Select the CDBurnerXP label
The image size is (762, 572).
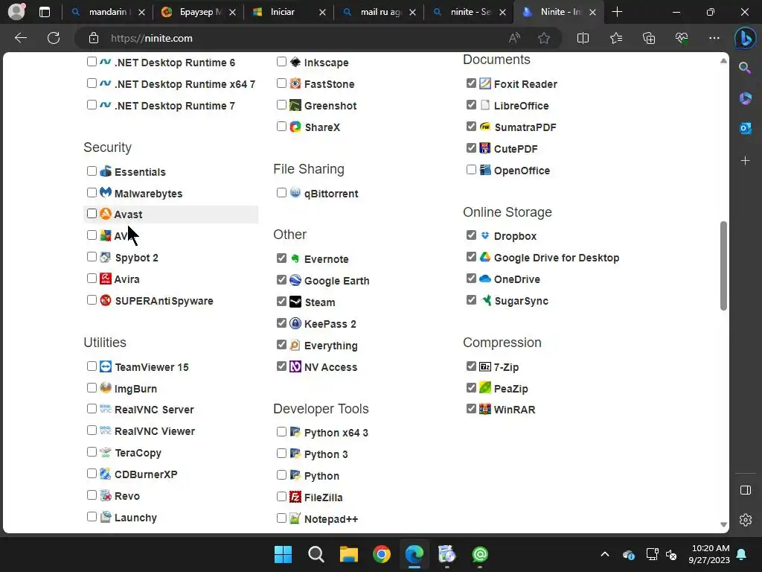[146, 474]
